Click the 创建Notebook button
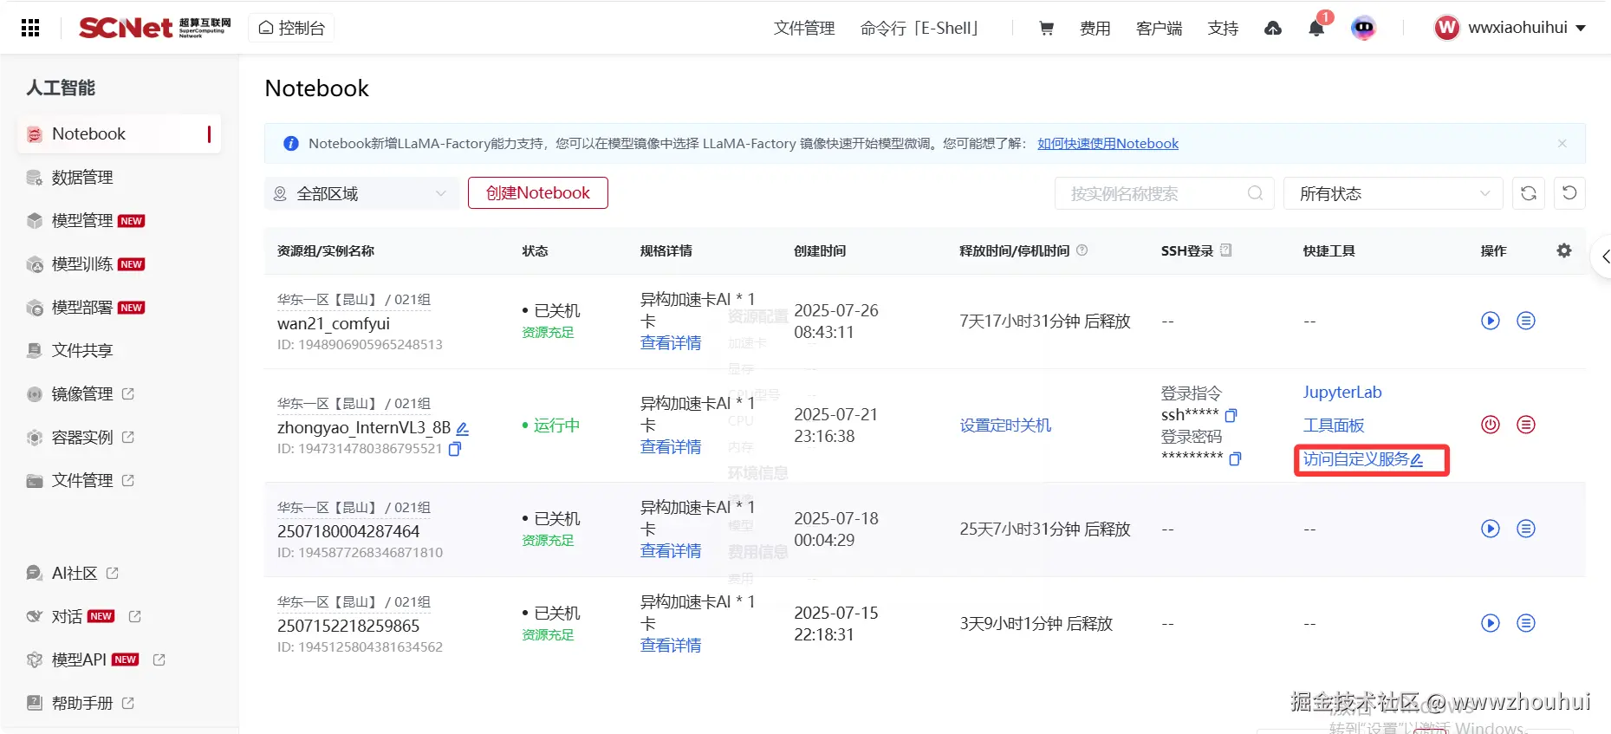Image resolution: width=1611 pixels, height=734 pixels. [x=538, y=193]
